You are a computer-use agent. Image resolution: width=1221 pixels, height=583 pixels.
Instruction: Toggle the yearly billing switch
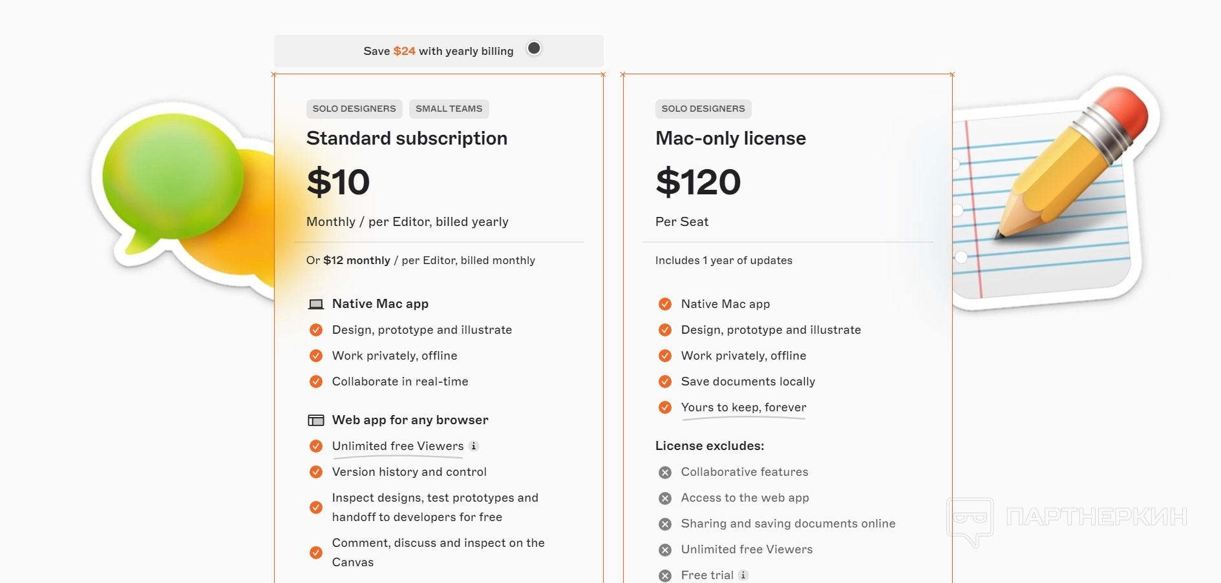point(534,48)
